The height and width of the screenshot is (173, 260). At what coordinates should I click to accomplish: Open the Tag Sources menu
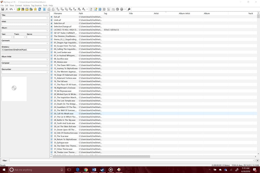pyautogui.click(x=36, y=5)
